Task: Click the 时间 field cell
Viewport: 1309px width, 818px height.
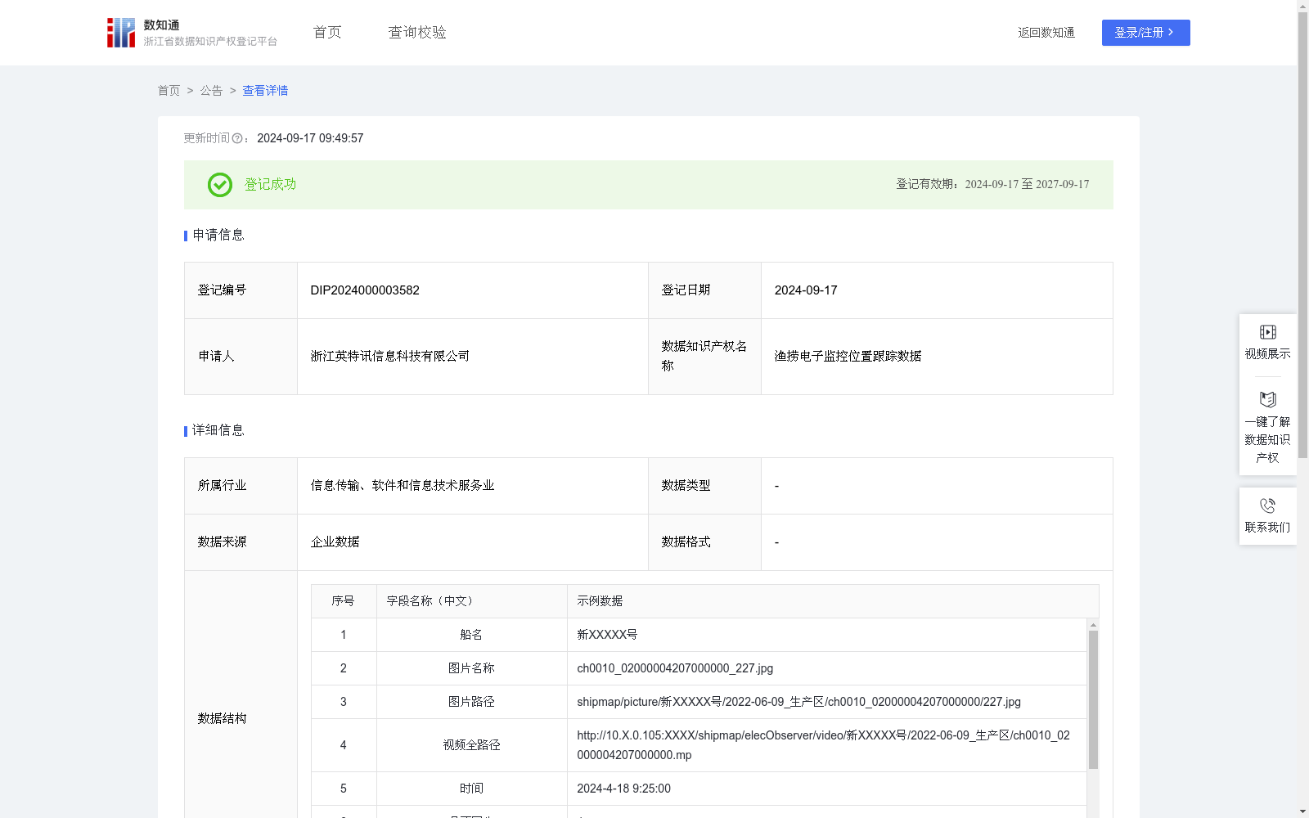Action: (x=471, y=789)
